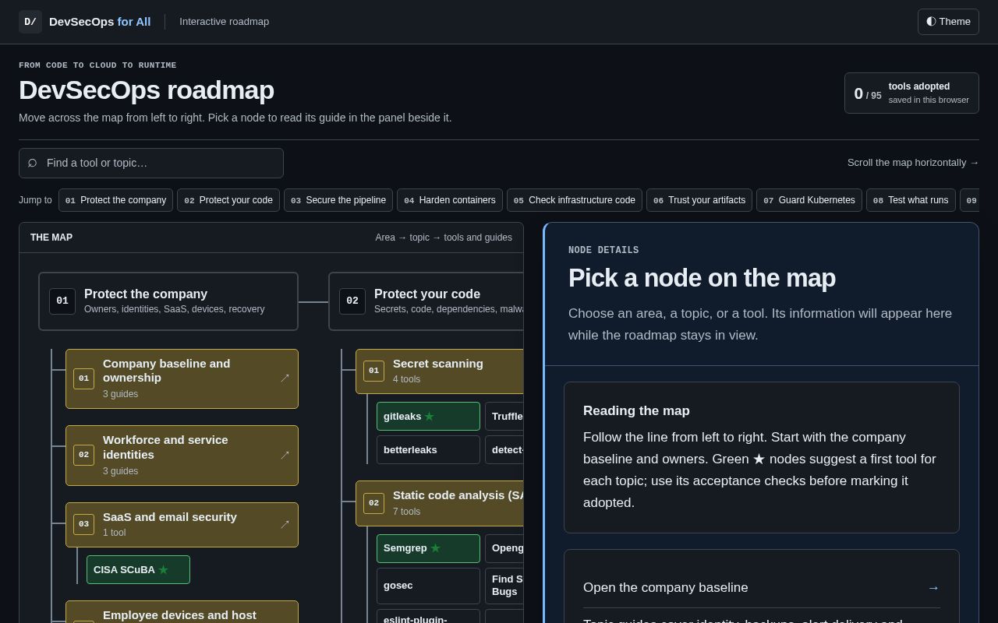
Task: Click the star icon on Semgrep
Action: [x=435, y=548]
